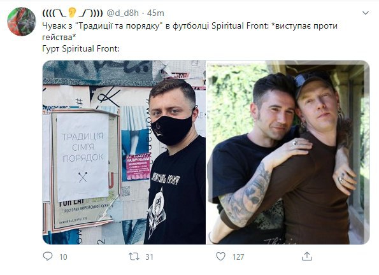The height and width of the screenshot is (275, 379).
Task: Open the @d_d8h handle link
Action: coord(122,13)
